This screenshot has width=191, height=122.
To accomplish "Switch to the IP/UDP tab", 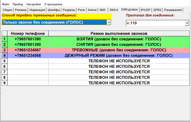I will (x=146, y=10).
